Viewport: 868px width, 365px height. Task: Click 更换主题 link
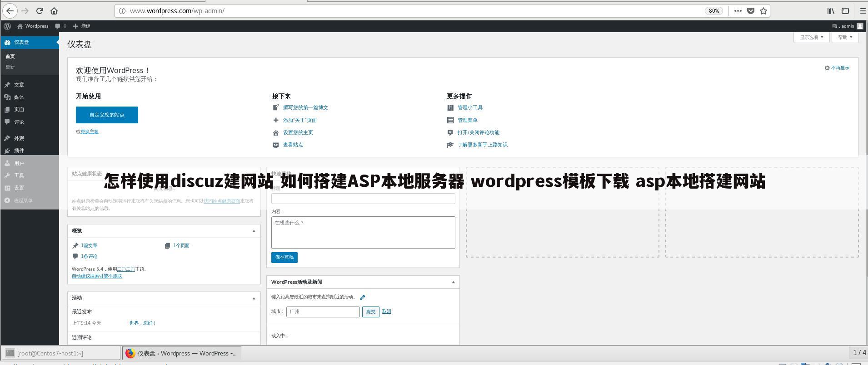tap(90, 132)
